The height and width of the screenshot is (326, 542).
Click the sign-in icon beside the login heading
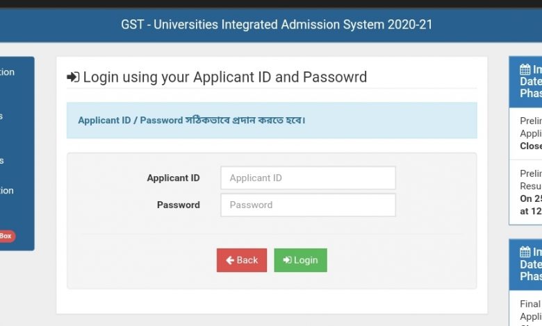click(x=73, y=77)
